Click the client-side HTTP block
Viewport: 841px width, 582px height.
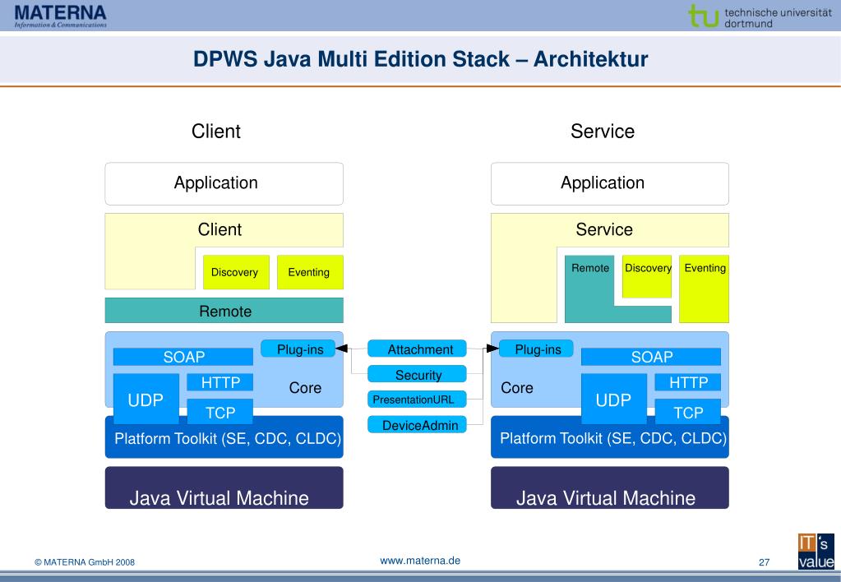(219, 382)
